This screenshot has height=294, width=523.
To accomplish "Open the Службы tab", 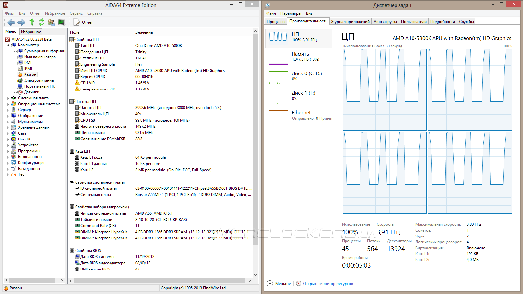I will 466,22.
